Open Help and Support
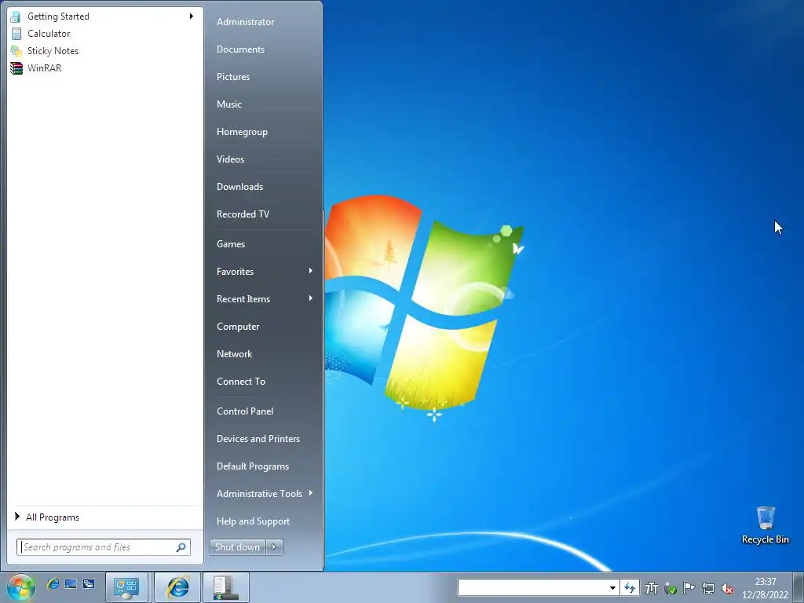The height and width of the screenshot is (603, 804). point(253,521)
